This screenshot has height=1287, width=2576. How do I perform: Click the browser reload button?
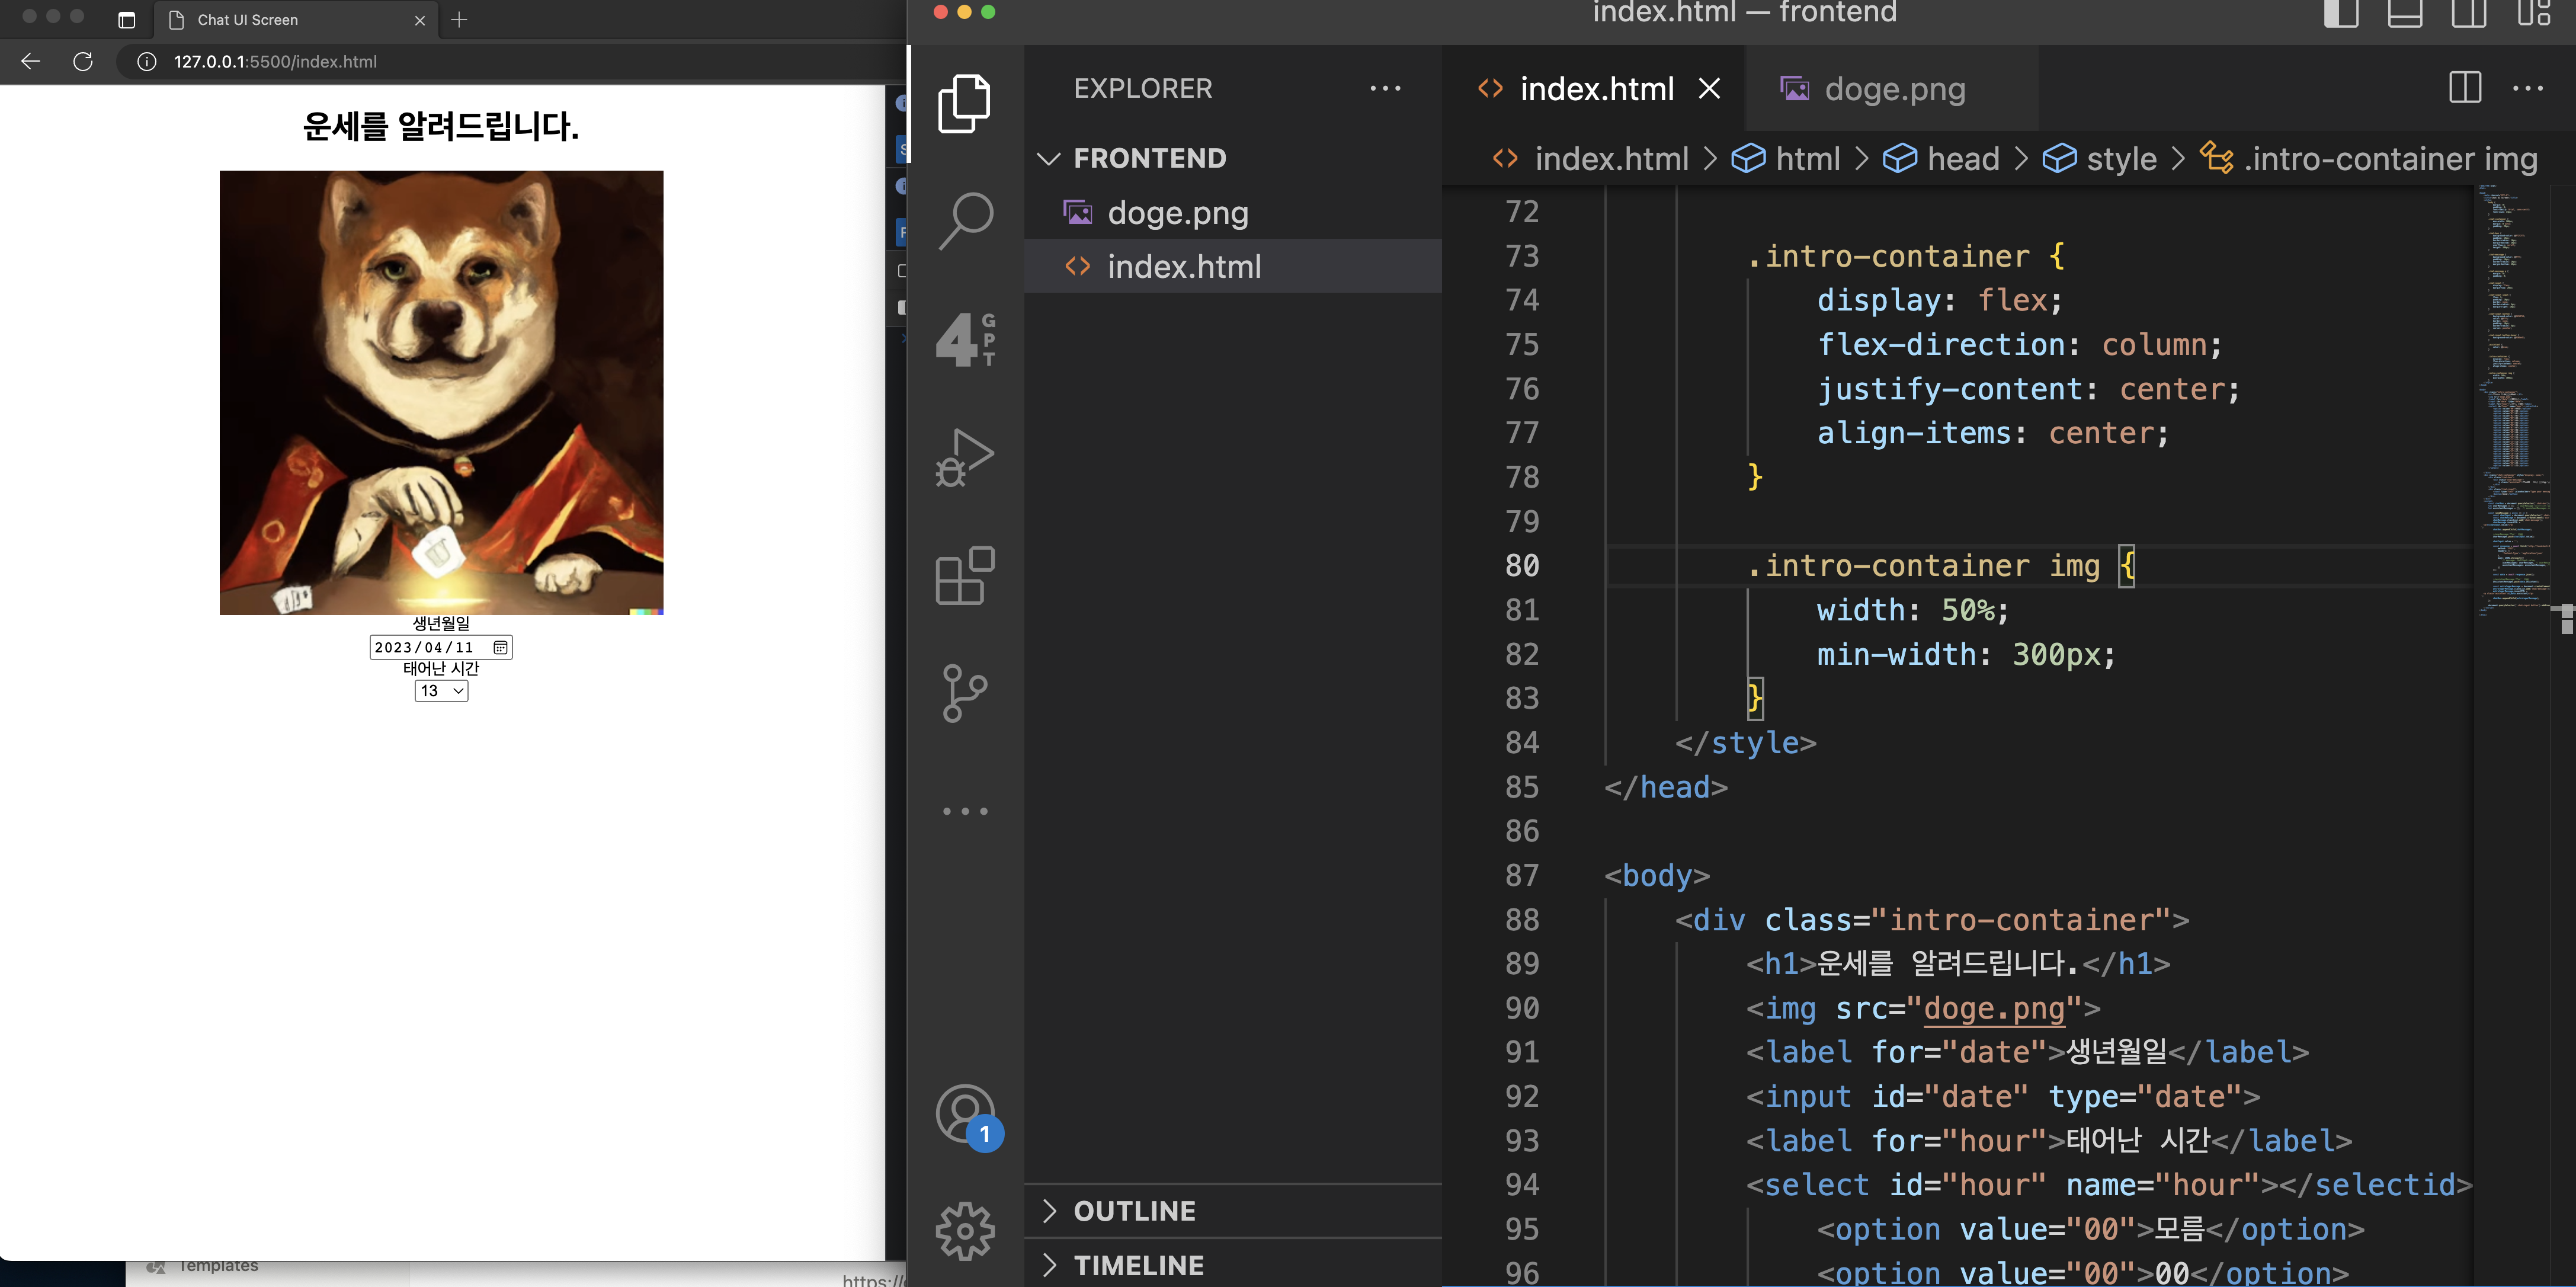coord(83,62)
